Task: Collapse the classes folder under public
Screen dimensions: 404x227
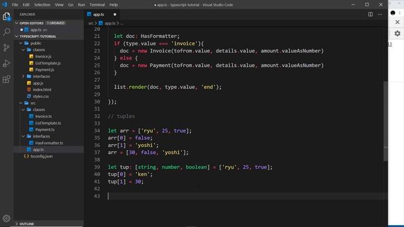Action: click(23, 50)
